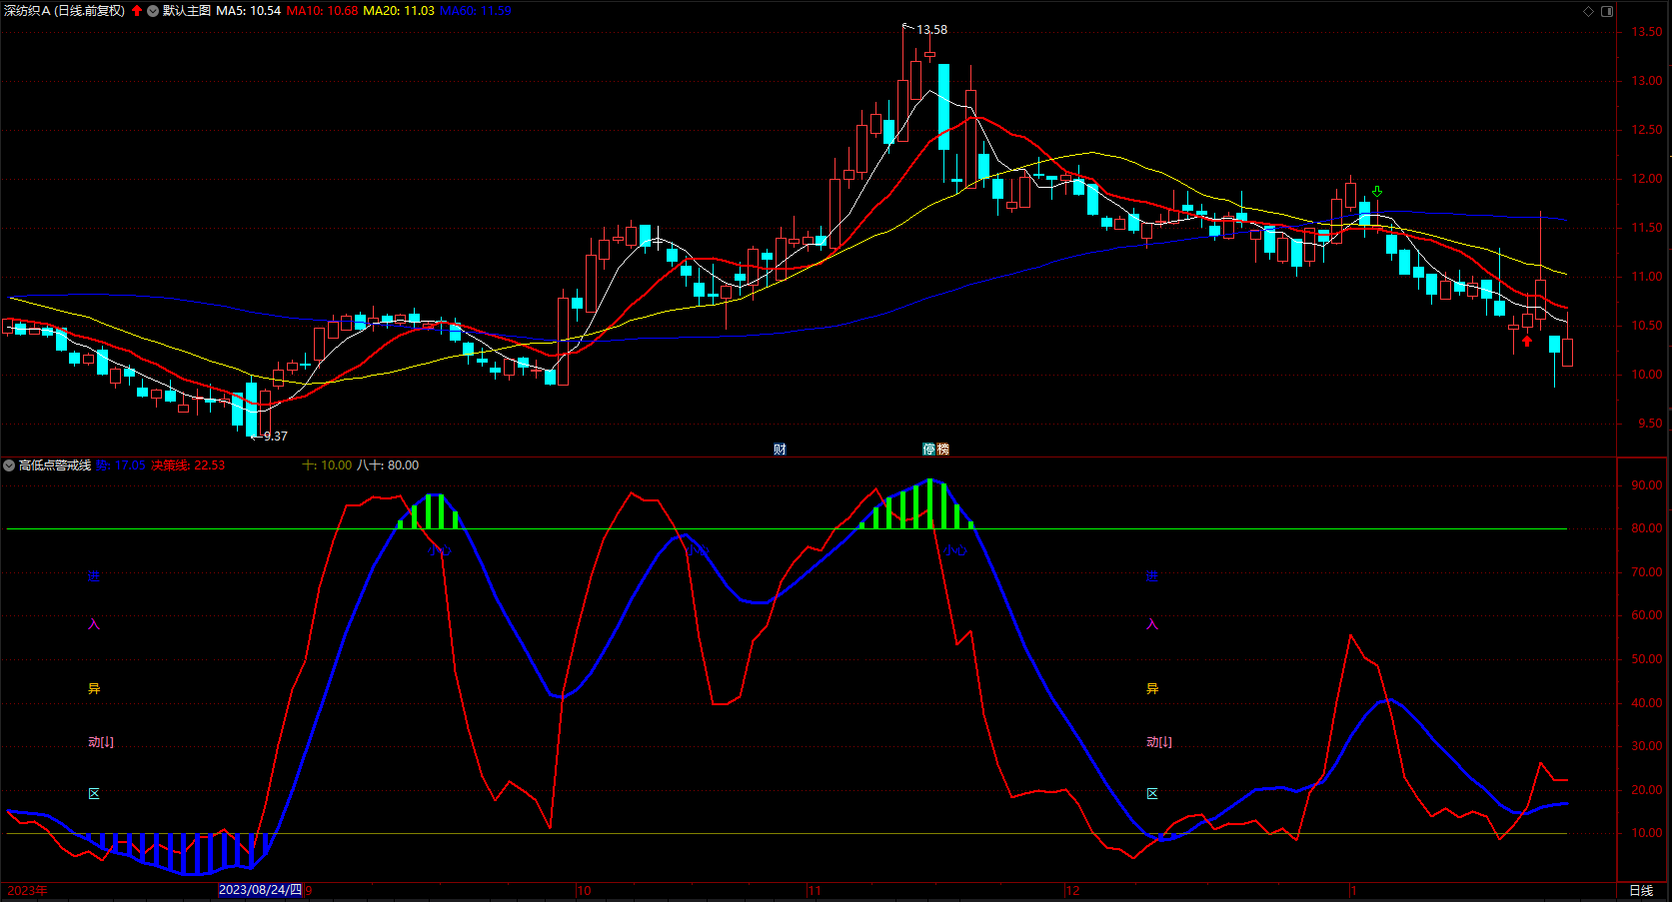Click the red up-arrow beside the stock name
The image size is (1672, 902).
(137, 11)
